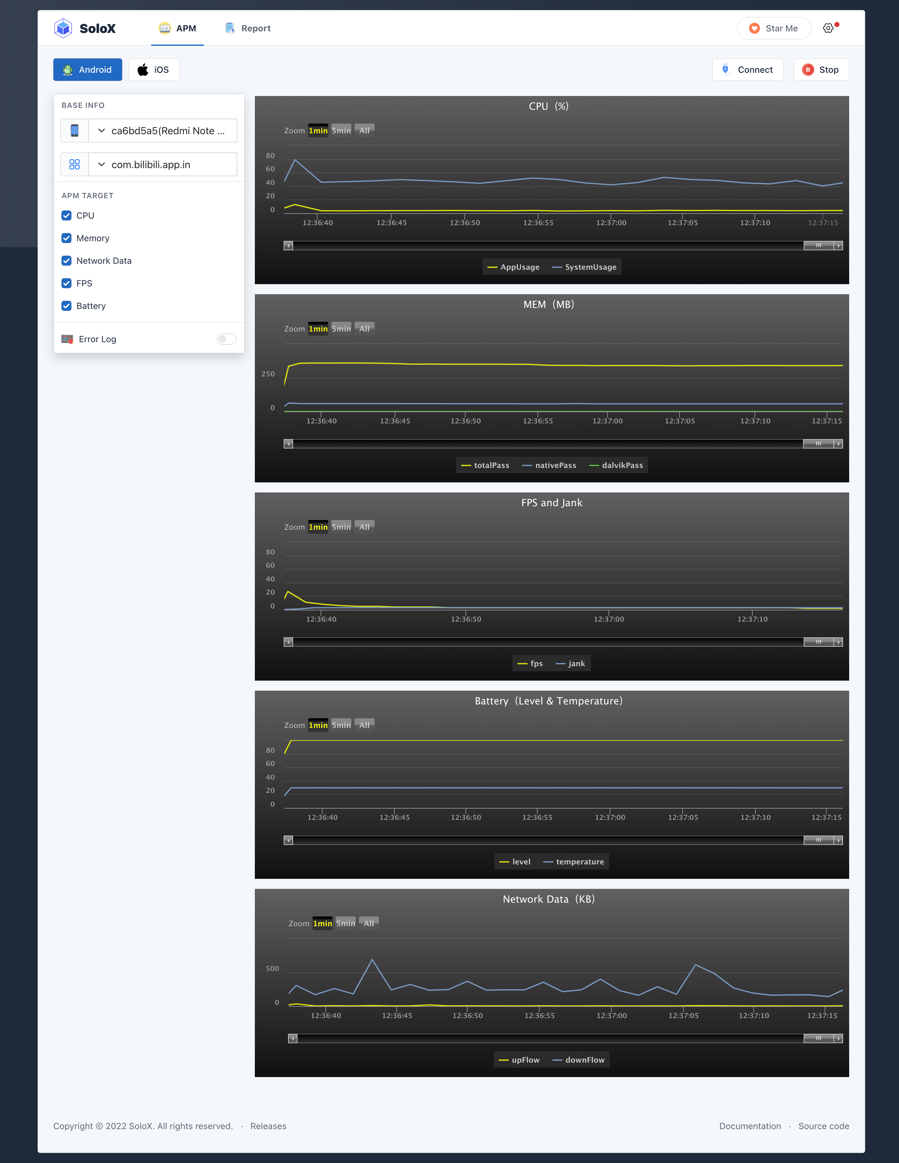This screenshot has height=1163, width=899.
Task: Click the phone device icon
Action: [75, 130]
